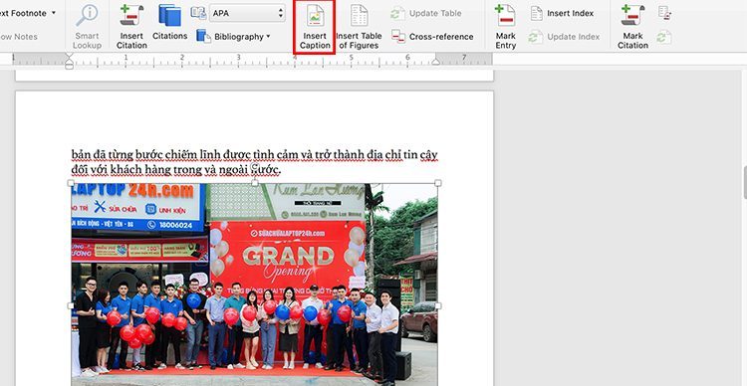Open Smart Lookup

(x=87, y=27)
